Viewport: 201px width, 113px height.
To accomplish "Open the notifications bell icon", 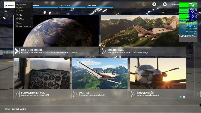I will pos(165,4).
